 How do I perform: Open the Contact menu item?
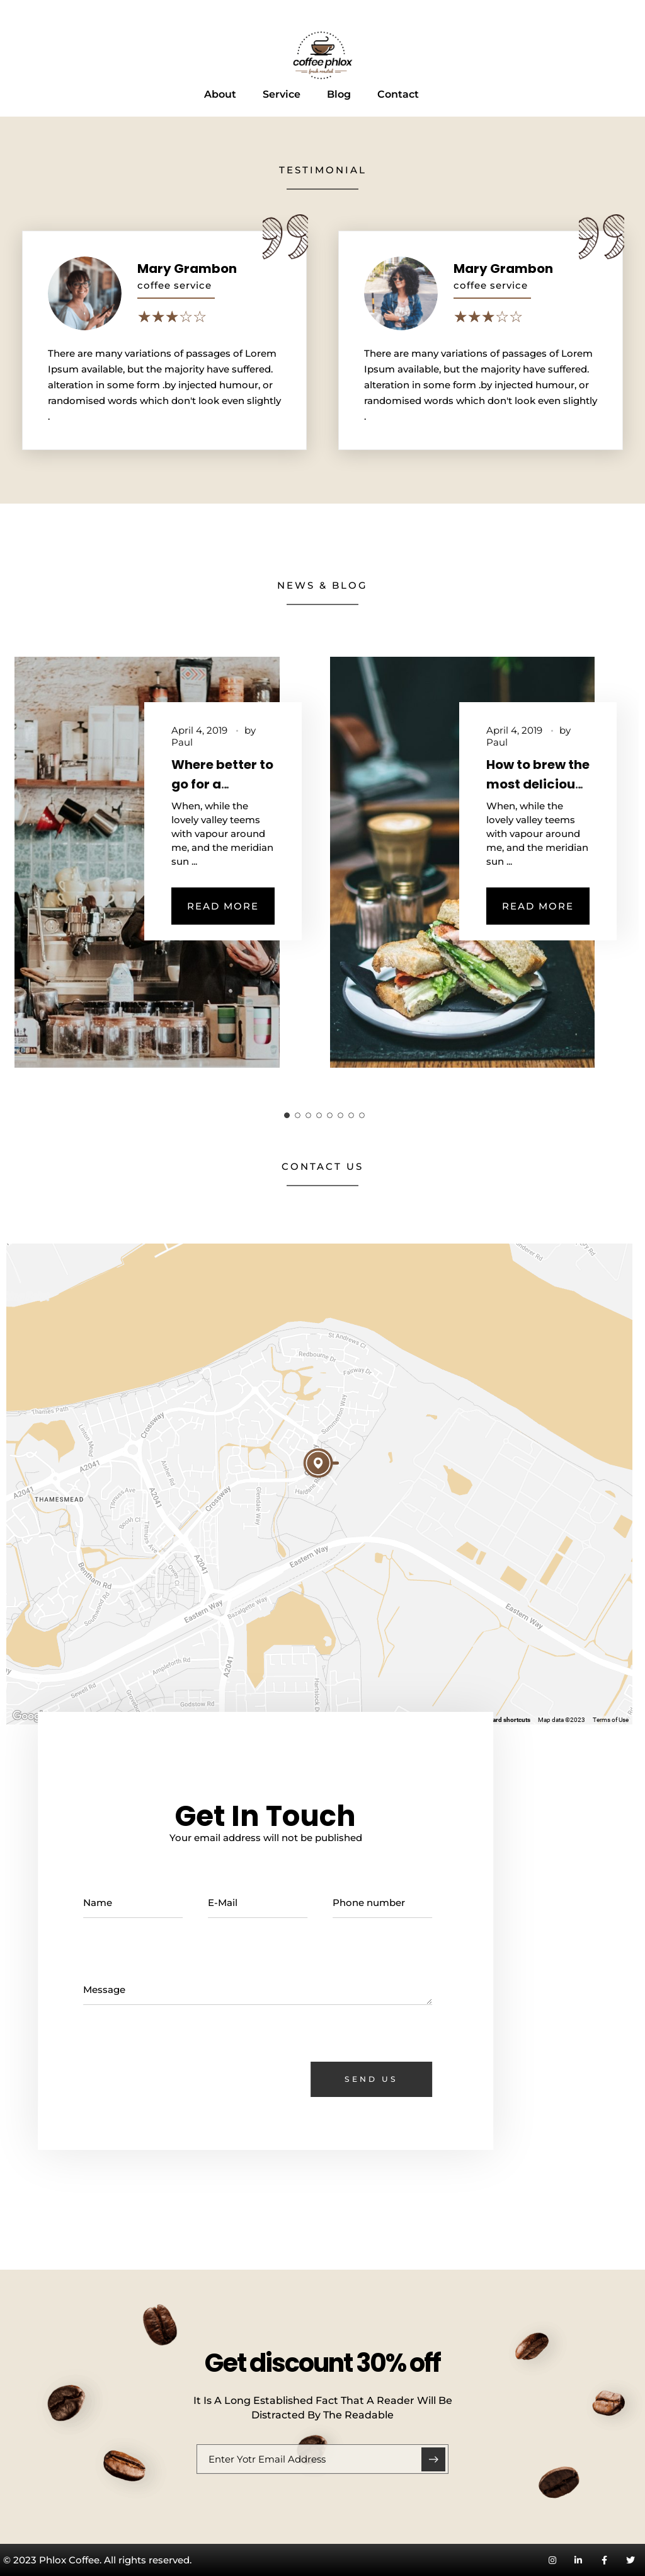point(398,94)
